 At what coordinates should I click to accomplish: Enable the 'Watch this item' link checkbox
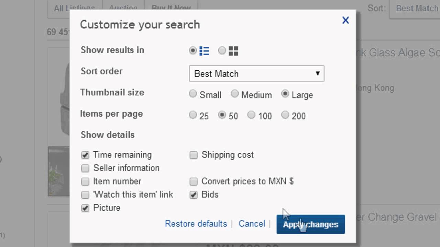[85, 195]
